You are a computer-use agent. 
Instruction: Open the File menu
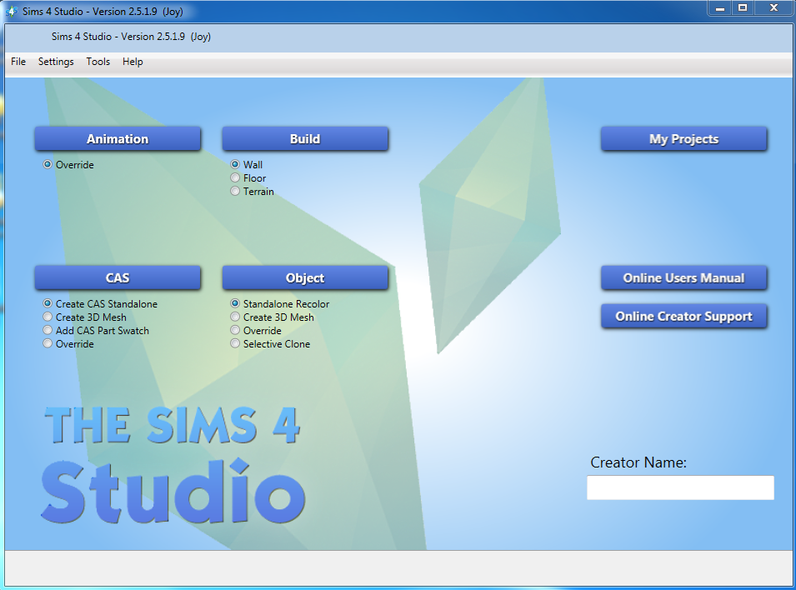point(18,62)
